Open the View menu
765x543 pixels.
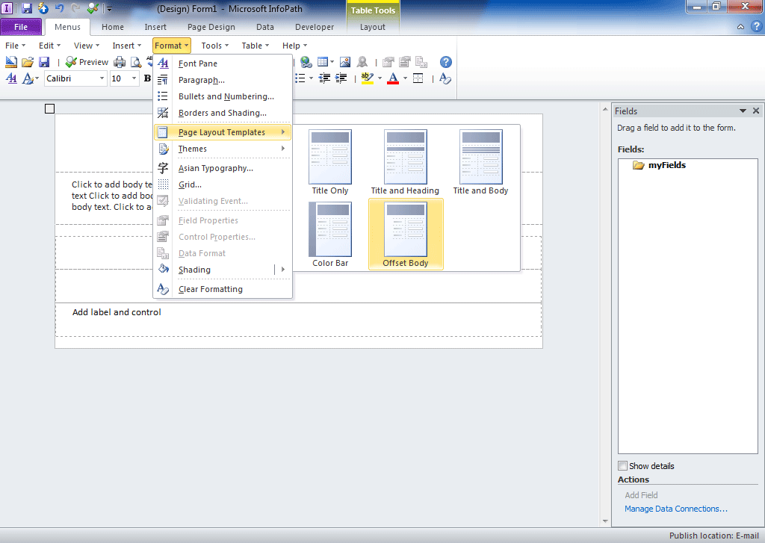click(87, 46)
